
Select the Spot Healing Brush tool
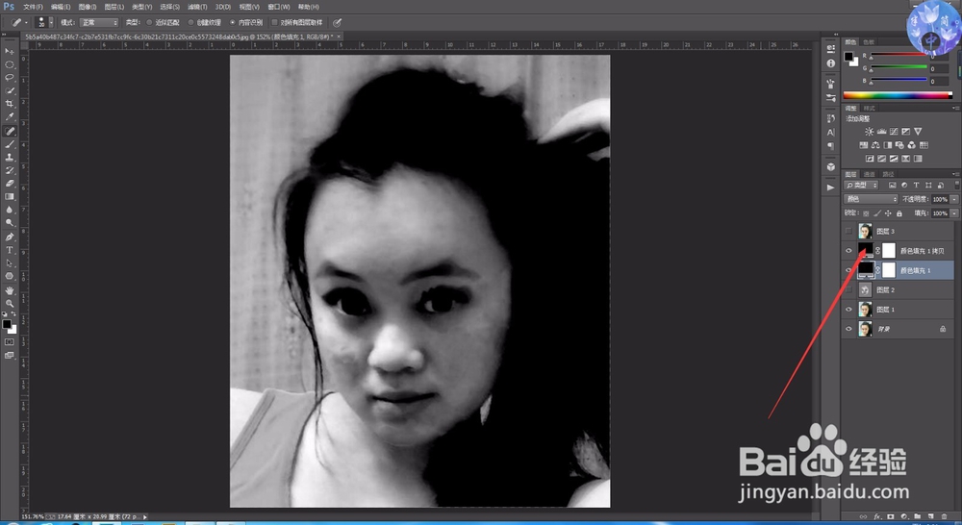pos(10,131)
